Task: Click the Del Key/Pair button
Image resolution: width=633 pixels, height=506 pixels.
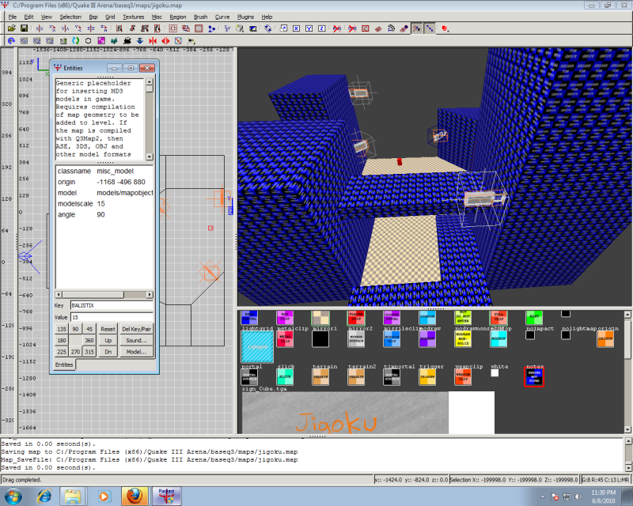Action: point(136,329)
